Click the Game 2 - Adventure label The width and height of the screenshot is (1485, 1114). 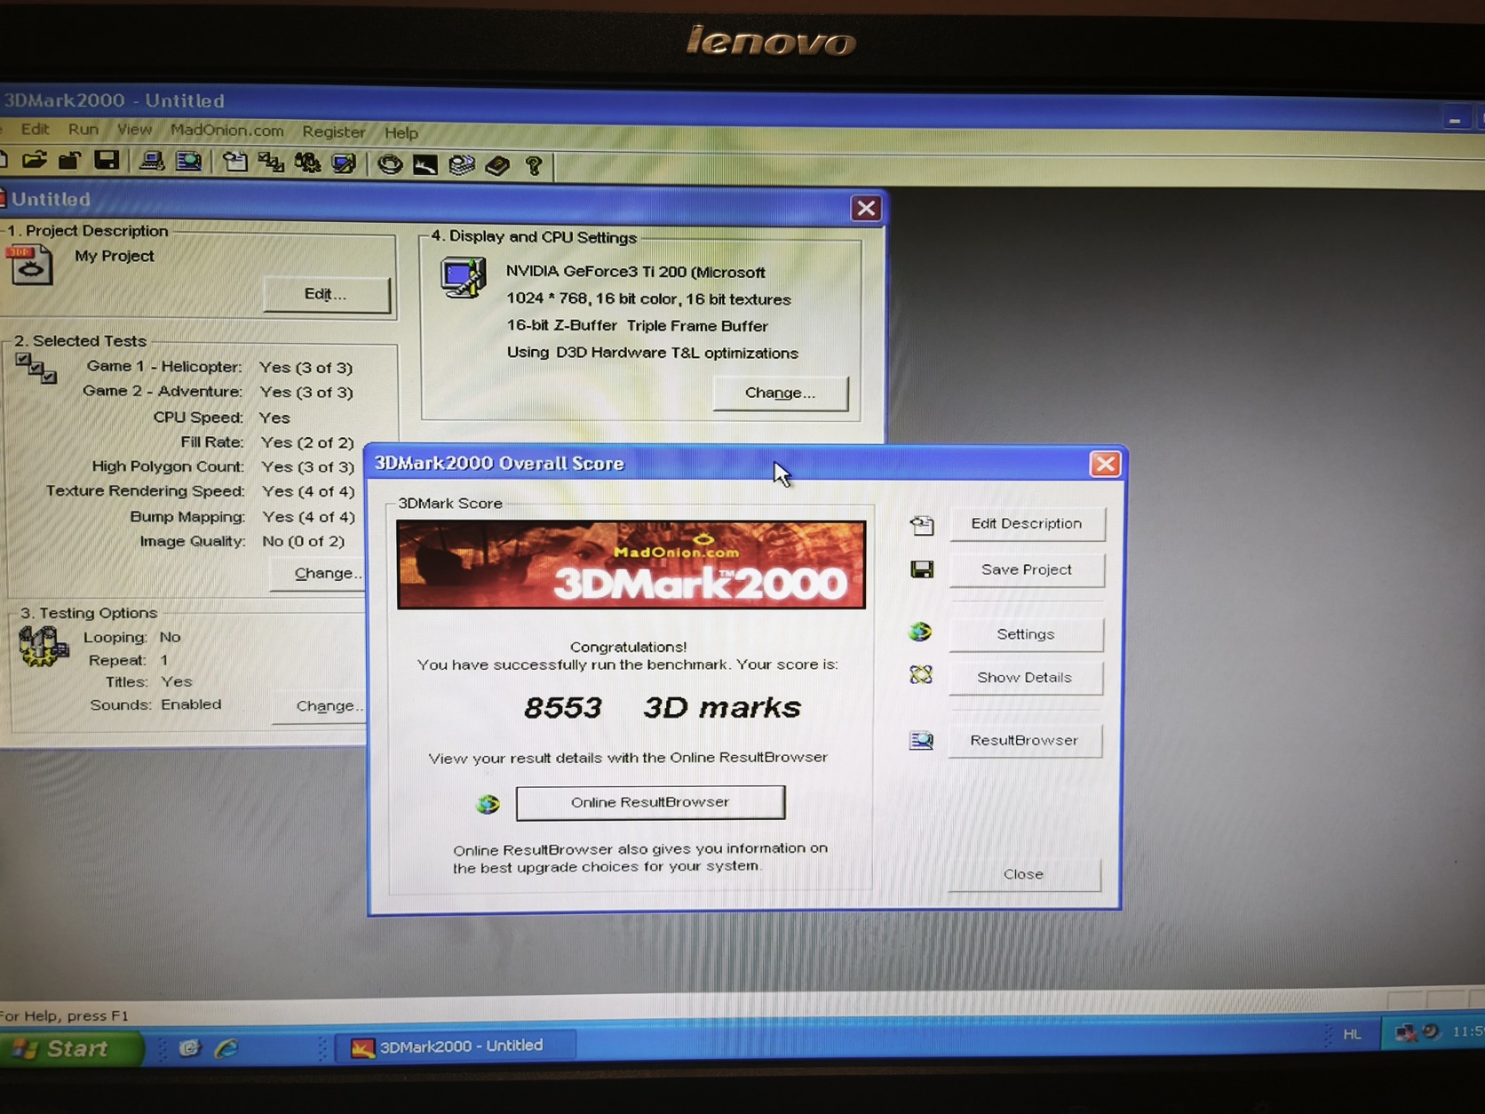pyautogui.click(x=163, y=391)
